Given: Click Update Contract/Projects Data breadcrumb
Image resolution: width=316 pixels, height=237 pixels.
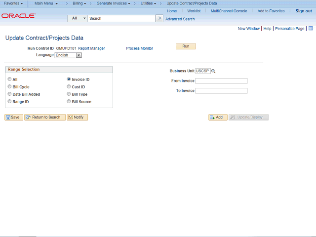Looking at the screenshot, I should (192, 3).
